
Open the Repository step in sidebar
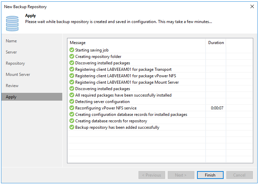(x=15, y=63)
